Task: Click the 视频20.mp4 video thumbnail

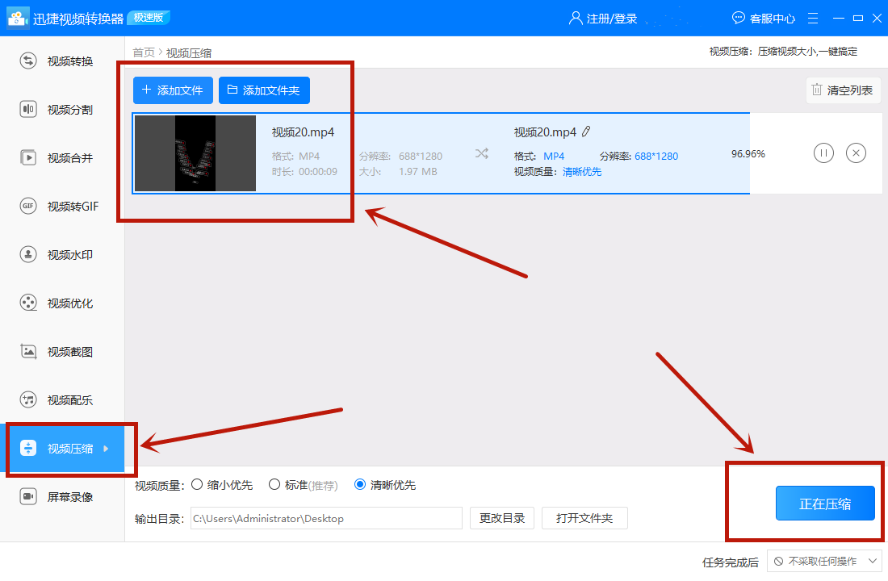Action: 195,153
